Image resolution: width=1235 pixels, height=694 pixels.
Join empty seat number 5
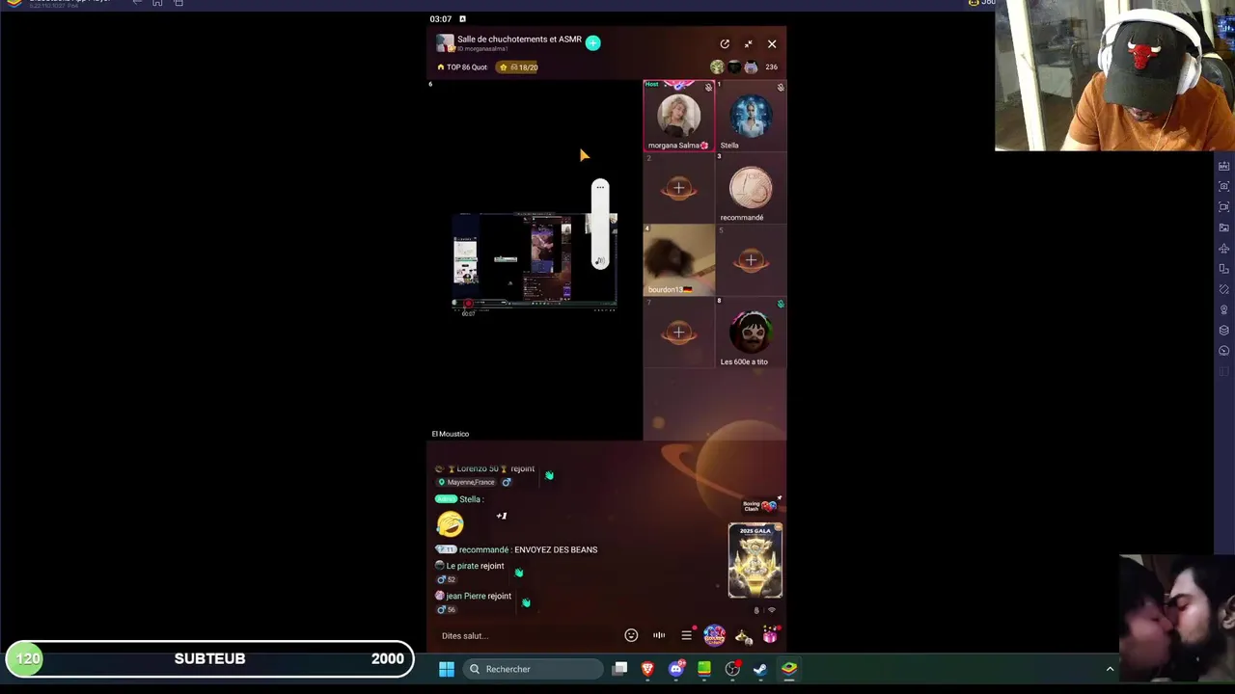(751, 260)
